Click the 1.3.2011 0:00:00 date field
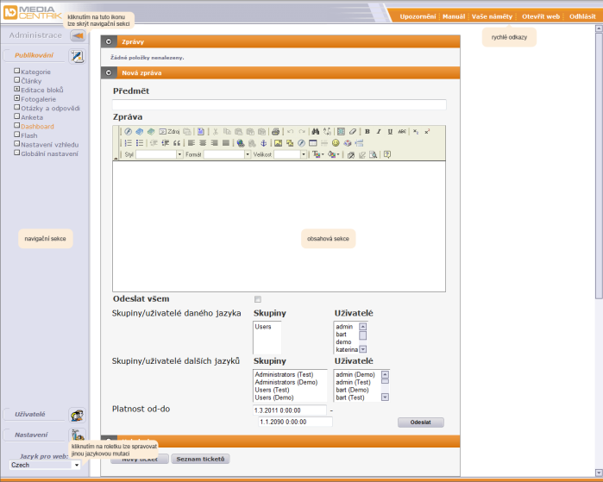603x482 pixels. coord(290,410)
